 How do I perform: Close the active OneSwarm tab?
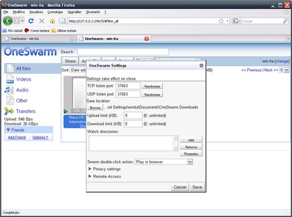click(x=146, y=39)
